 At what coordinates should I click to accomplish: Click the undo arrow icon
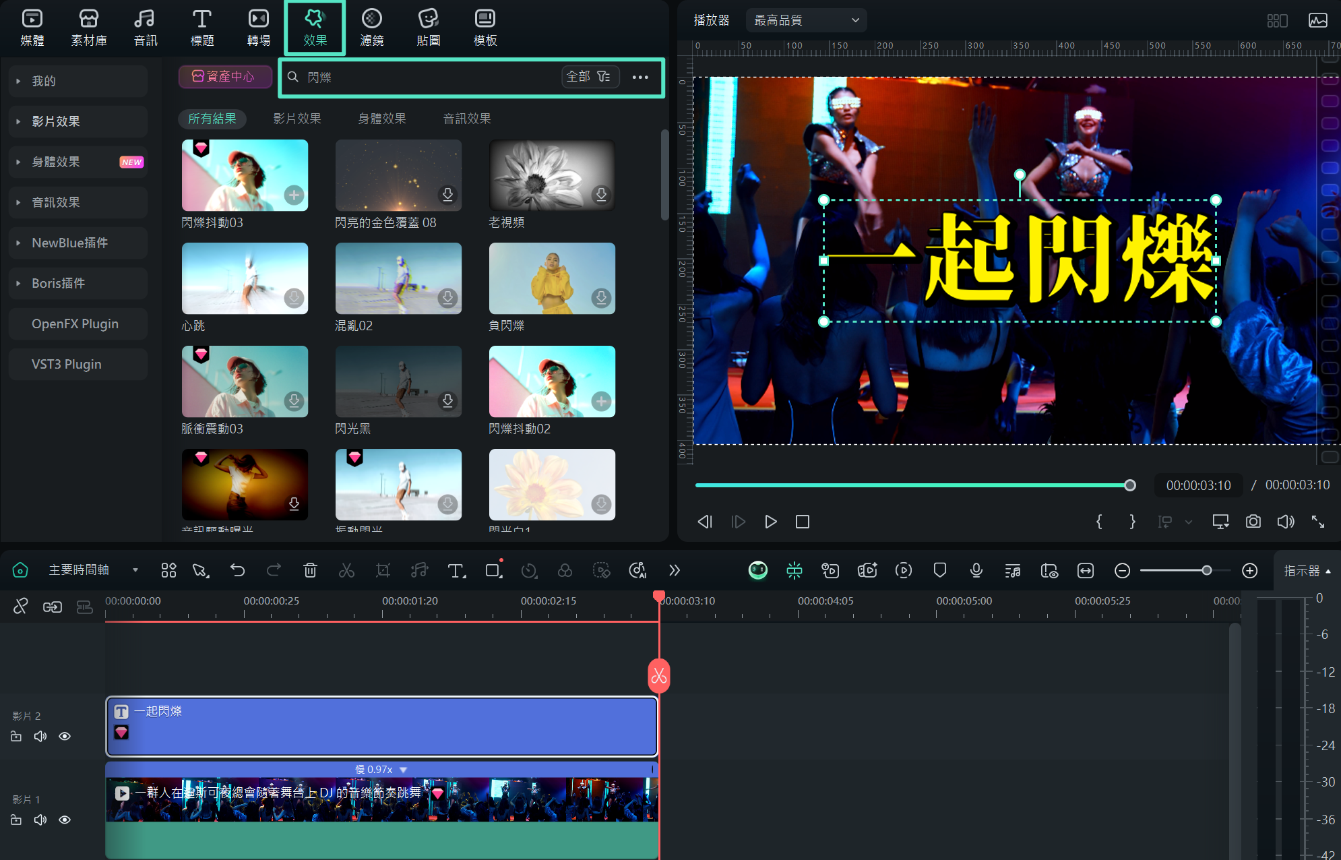(x=237, y=571)
